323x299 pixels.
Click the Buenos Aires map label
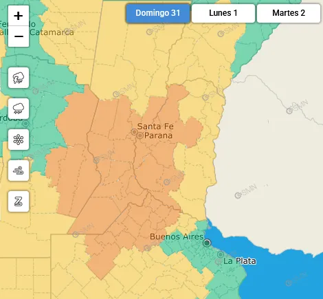click(177, 236)
